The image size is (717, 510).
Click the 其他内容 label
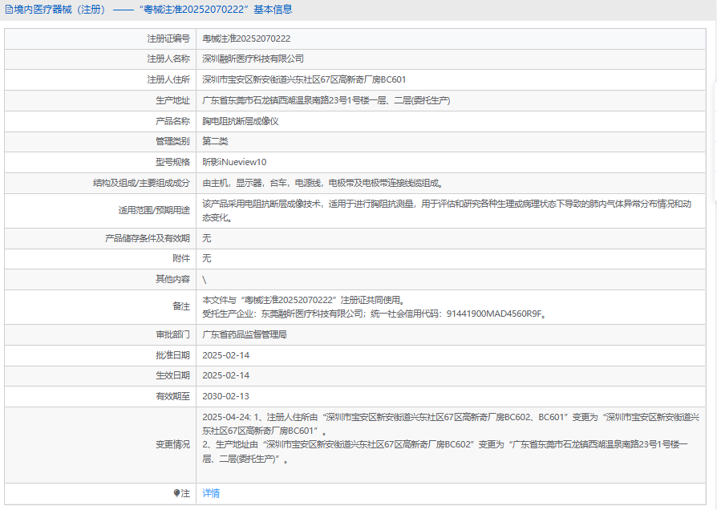click(x=172, y=279)
